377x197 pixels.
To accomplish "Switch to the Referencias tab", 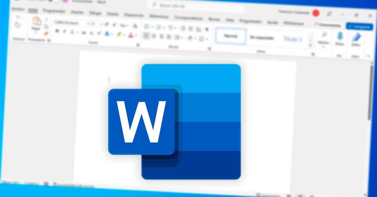I will point(159,16).
